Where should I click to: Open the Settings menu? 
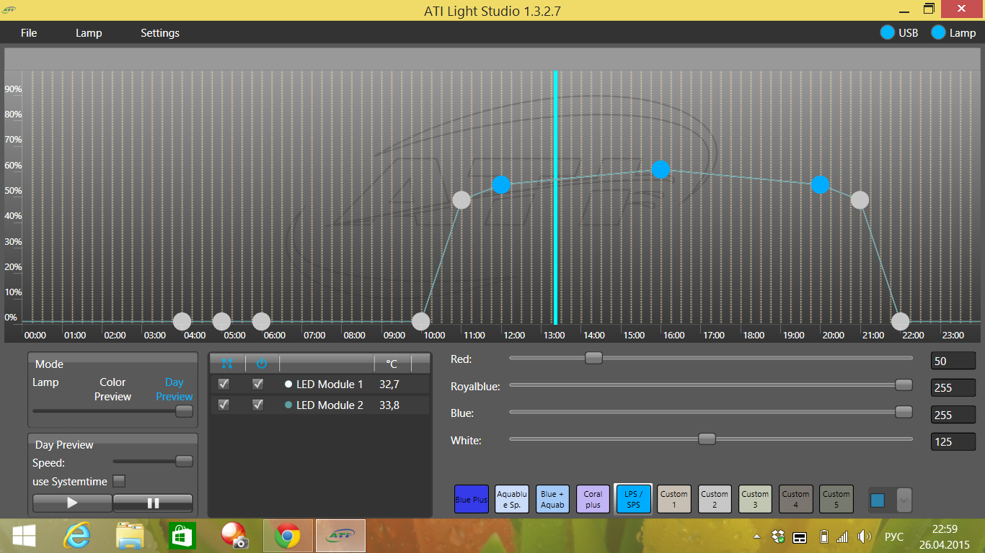click(x=160, y=33)
